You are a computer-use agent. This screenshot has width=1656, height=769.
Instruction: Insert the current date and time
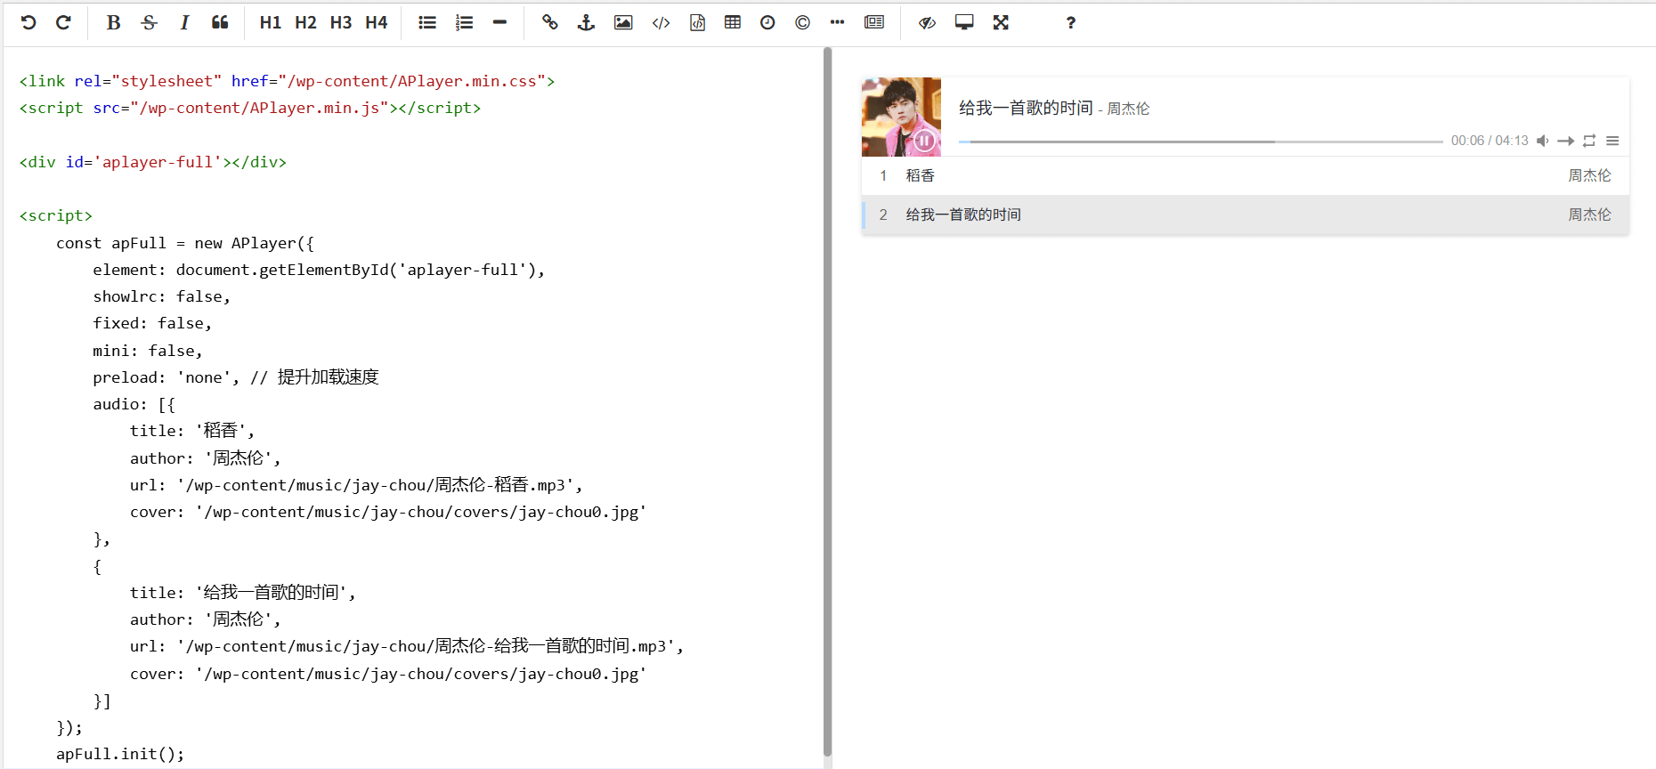[x=767, y=23]
